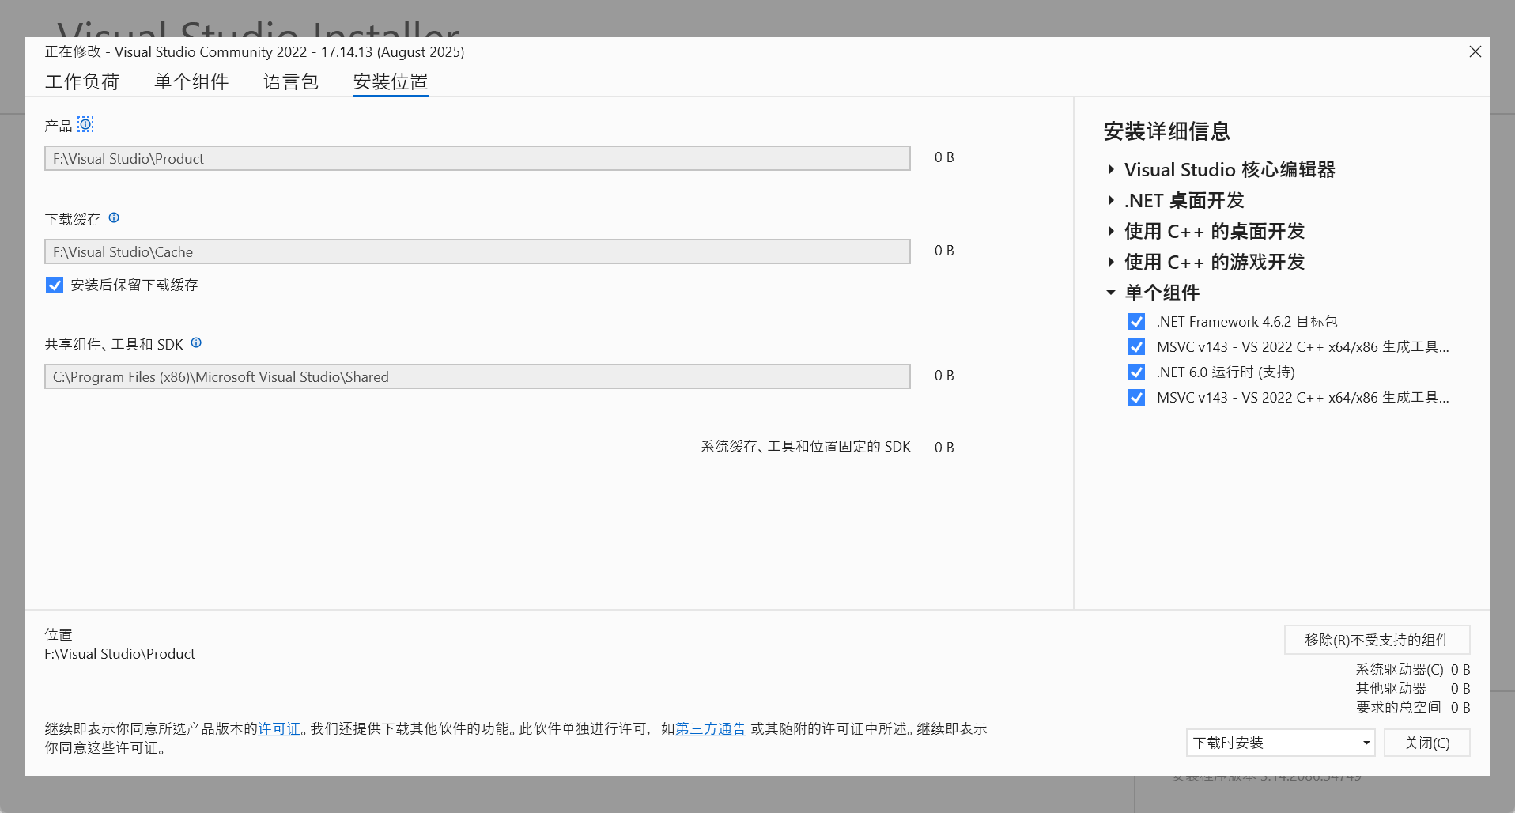Click the info icon beside 共享组件、工具和 SDK

coord(196,342)
